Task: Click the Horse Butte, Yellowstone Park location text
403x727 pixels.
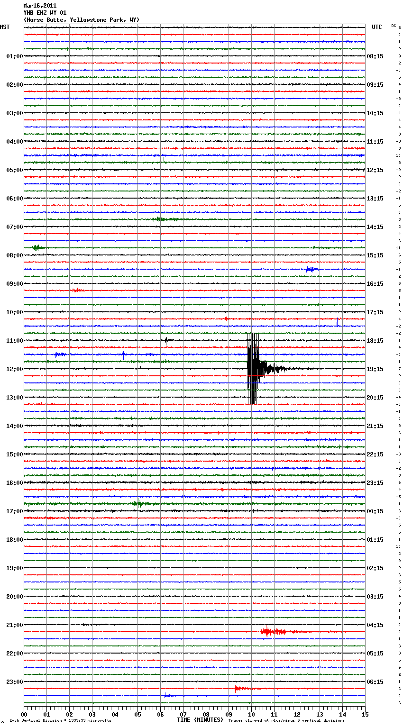Action: 81,20
